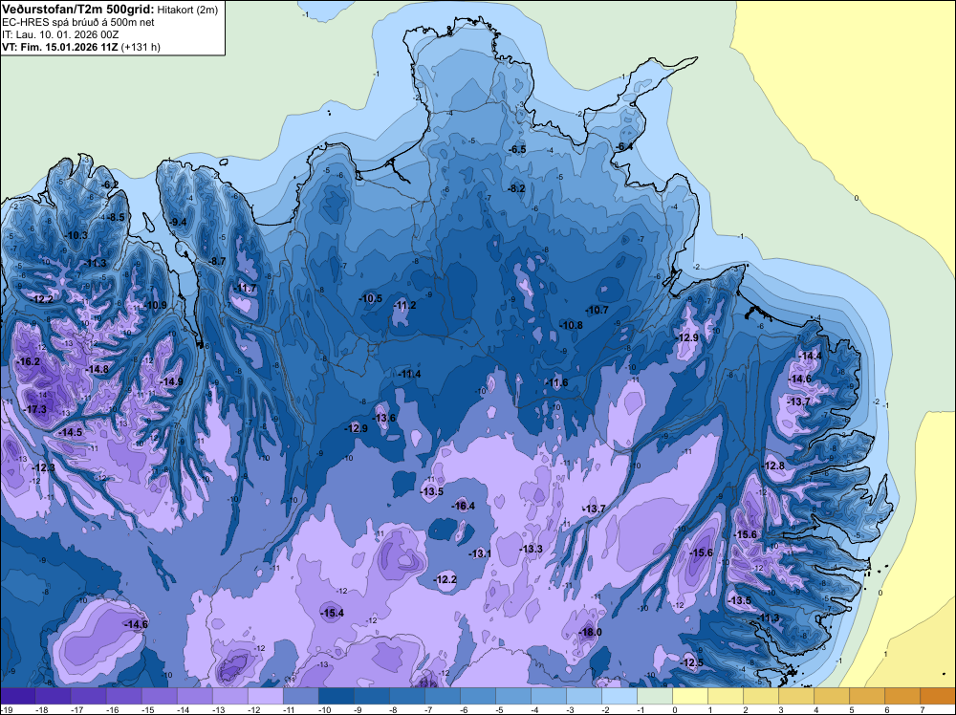Click the -10.3 temperature value
Viewport: 956px width, 715px height.
tap(76, 235)
